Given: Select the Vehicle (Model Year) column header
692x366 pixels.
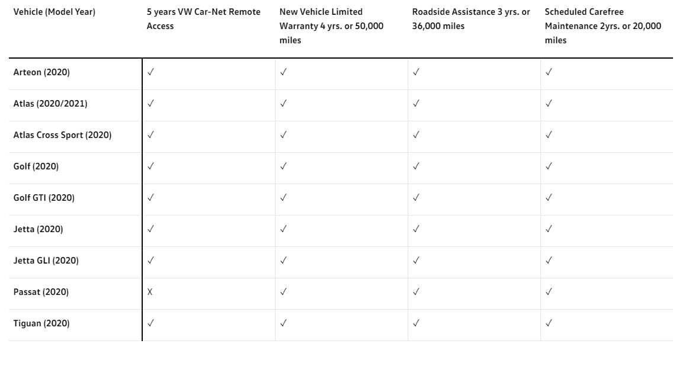Looking at the screenshot, I should pyautogui.click(x=55, y=12).
